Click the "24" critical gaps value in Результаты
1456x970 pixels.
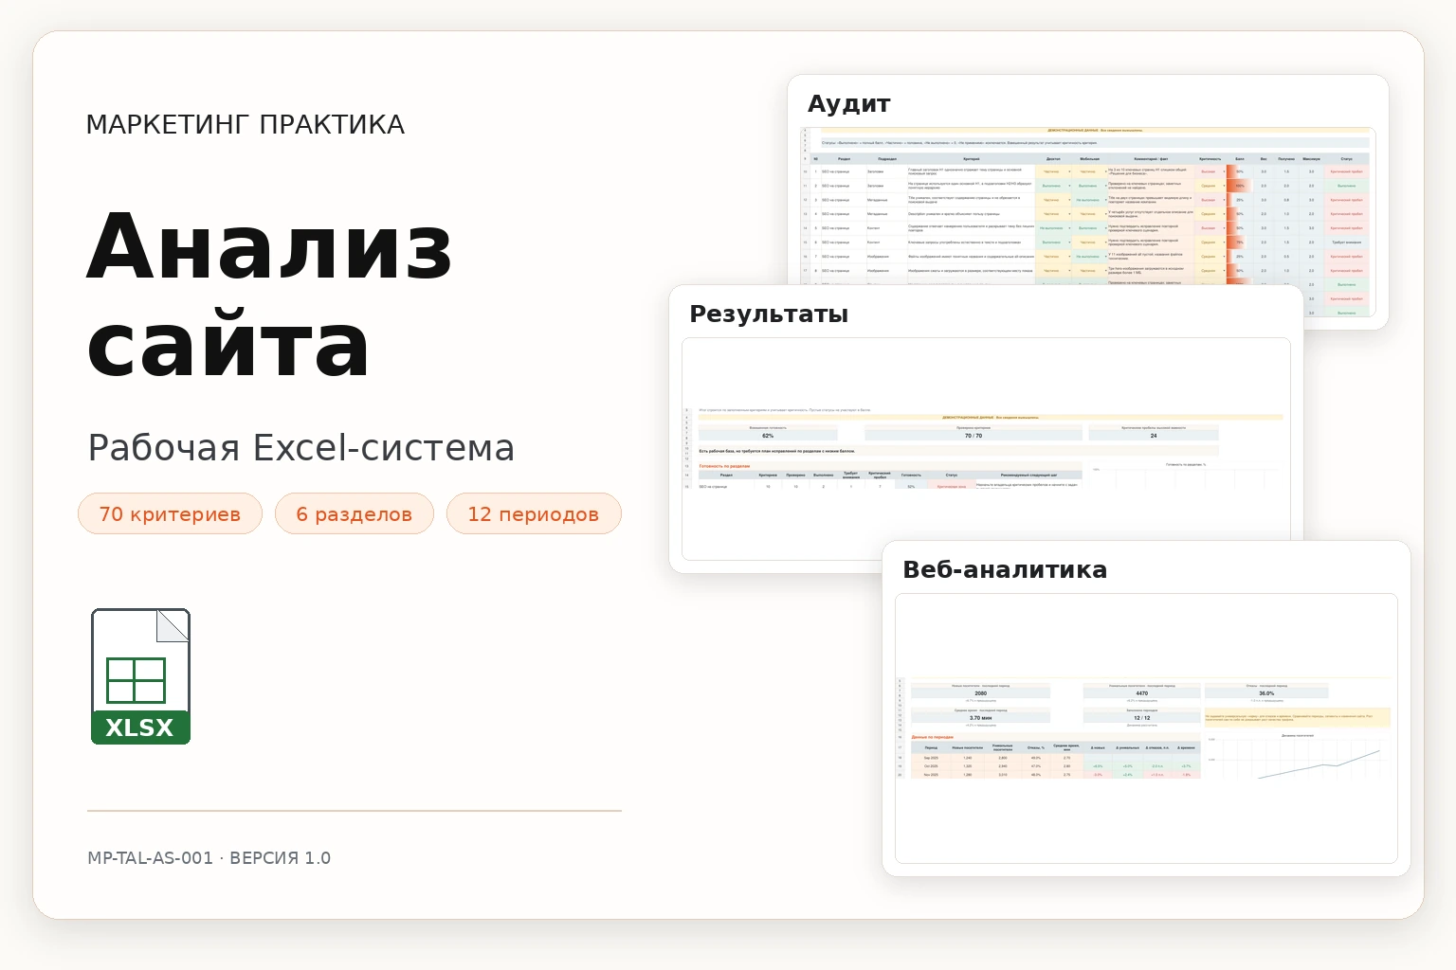(x=1154, y=436)
